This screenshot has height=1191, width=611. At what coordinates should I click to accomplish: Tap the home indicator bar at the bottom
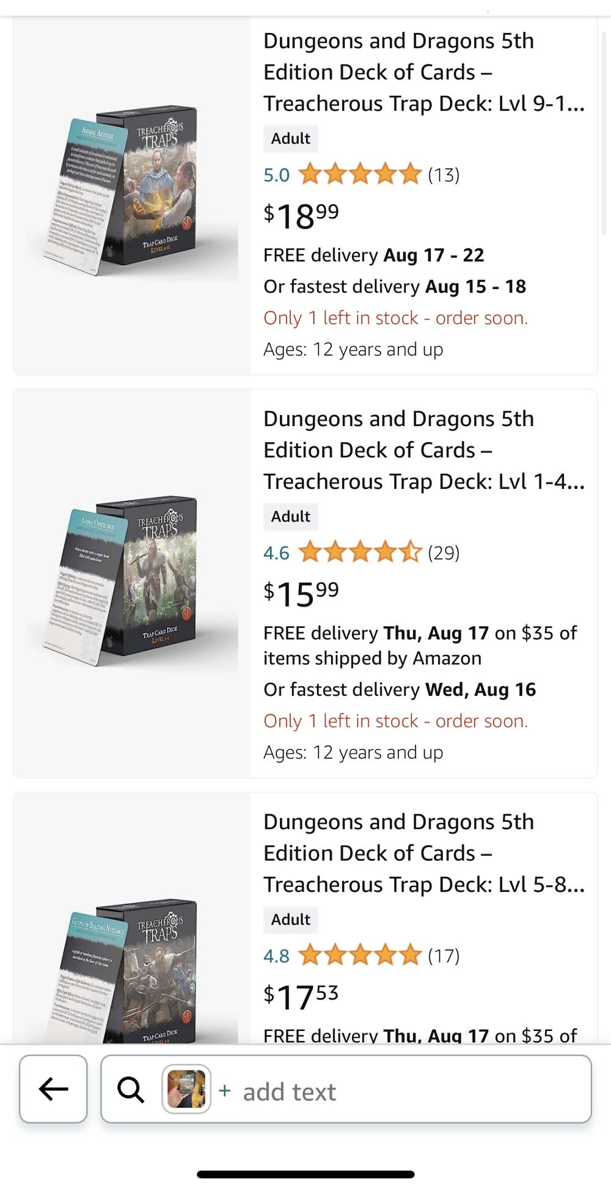tap(305, 1174)
